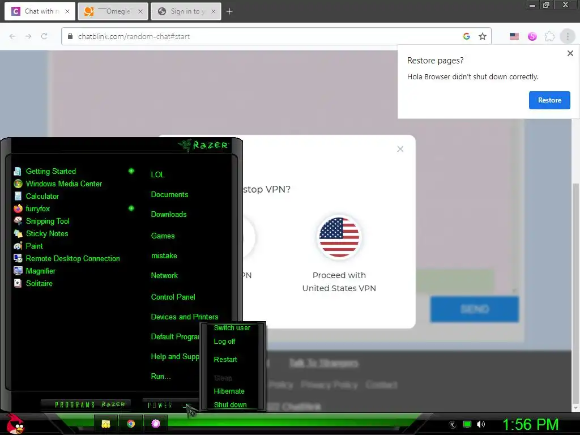Open the Snipping Tool
The height and width of the screenshot is (435, 580).
coord(41,221)
